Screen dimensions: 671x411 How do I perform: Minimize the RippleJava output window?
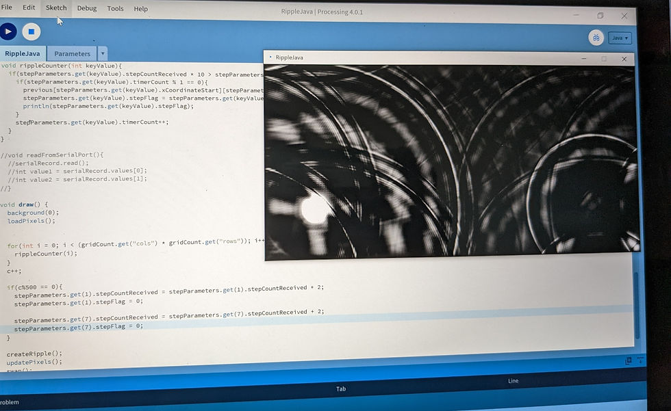(x=583, y=59)
